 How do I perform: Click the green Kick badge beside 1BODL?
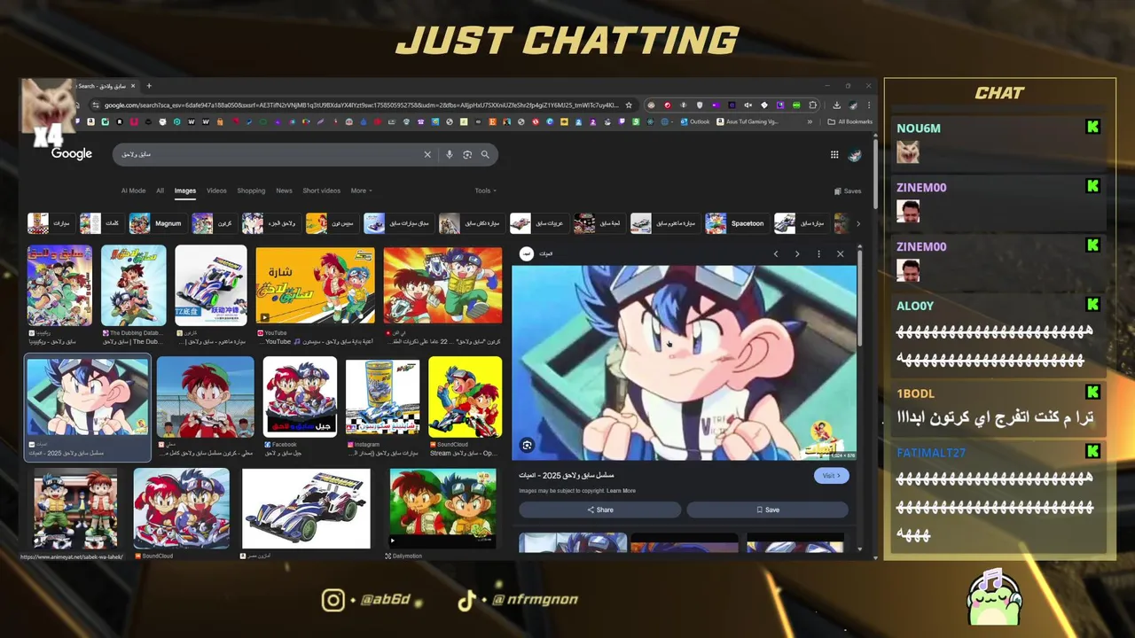tap(1092, 393)
